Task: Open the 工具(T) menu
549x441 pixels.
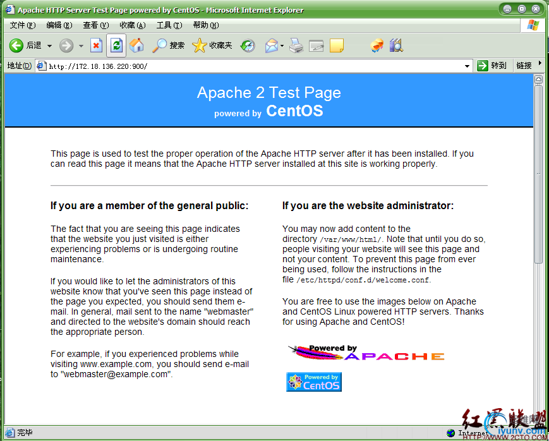Action: 169,25
